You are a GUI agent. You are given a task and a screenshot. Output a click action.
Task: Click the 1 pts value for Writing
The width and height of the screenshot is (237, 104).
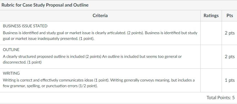tap(230, 80)
